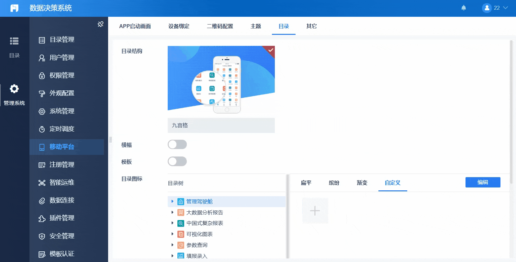Click the directory tree scrollbar
The image size is (516, 262).
coord(287,216)
